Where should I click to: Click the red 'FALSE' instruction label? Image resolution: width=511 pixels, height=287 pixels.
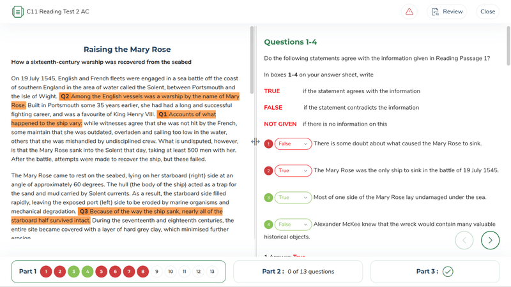point(273,108)
